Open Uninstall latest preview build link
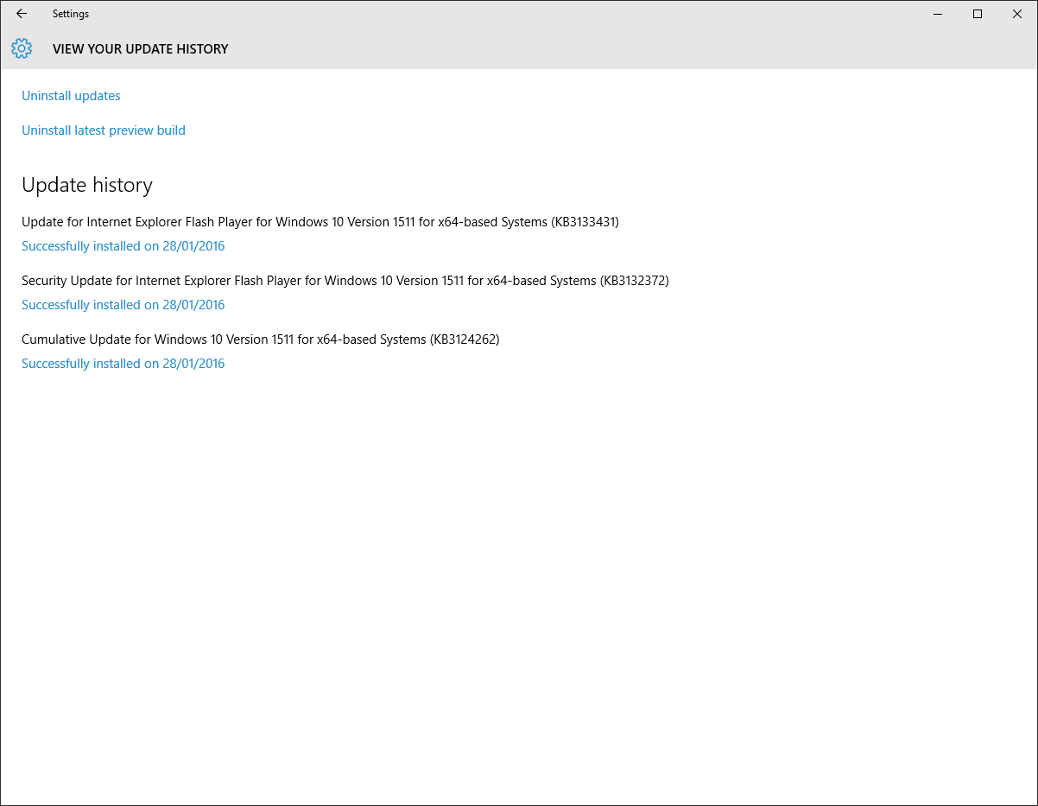 (104, 130)
